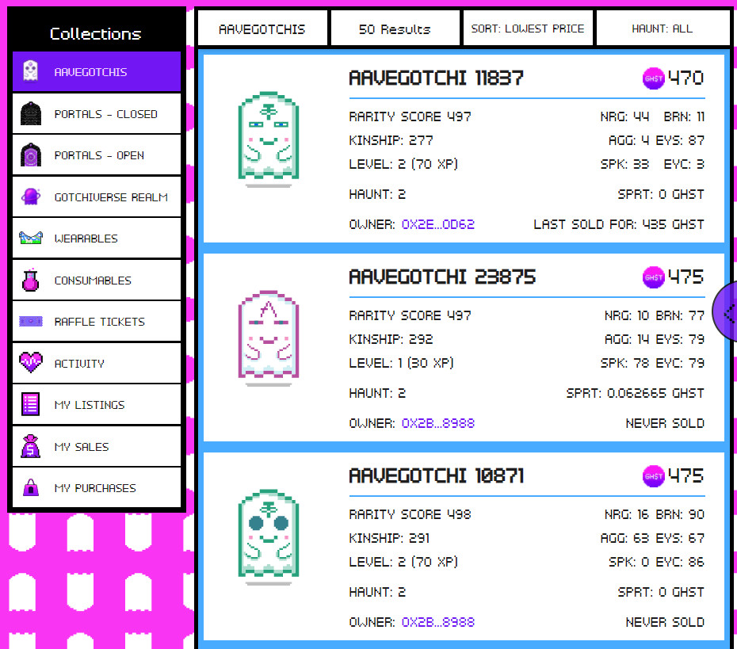Image resolution: width=737 pixels, height=649 pixels.
Task: Open Raffle Tickets category
Action: [x=97, y=322]
